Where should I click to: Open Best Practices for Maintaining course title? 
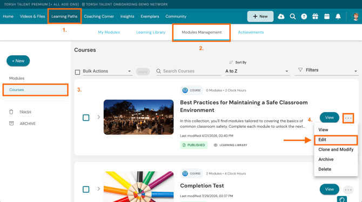(x=244, y=106)
